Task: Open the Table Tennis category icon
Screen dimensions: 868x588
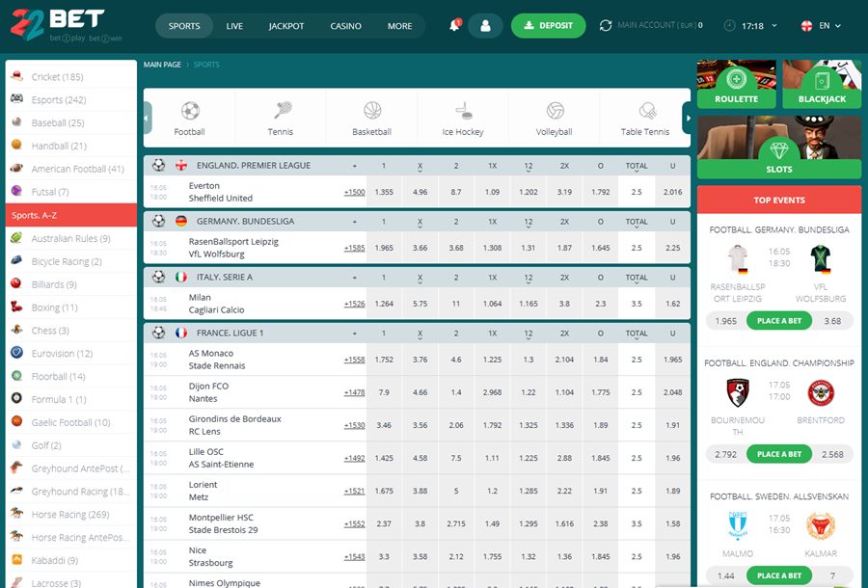Action: pyautogui.click(x=645, y=111)
